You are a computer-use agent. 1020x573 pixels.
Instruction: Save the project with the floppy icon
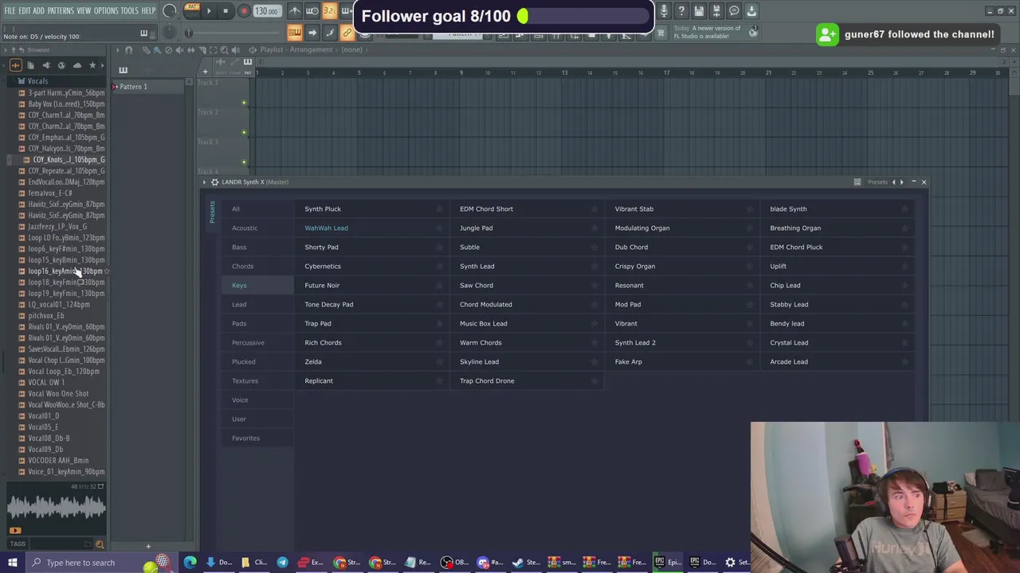(x=699, y=11)
